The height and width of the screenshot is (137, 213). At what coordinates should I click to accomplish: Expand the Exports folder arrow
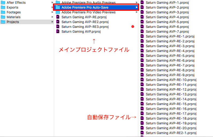click(x=52, y=7)
